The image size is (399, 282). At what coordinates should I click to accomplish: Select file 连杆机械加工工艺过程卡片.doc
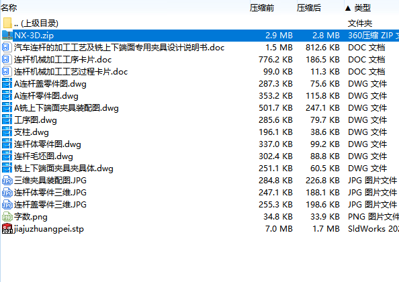pyautogui.click(x=71, y=72)
